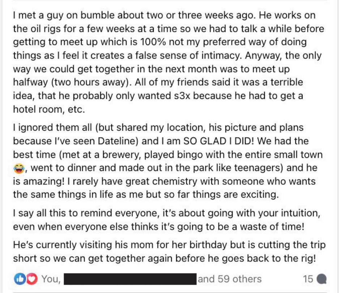
Task: Click the word 's3x' in the post
Action: (182, 96)
